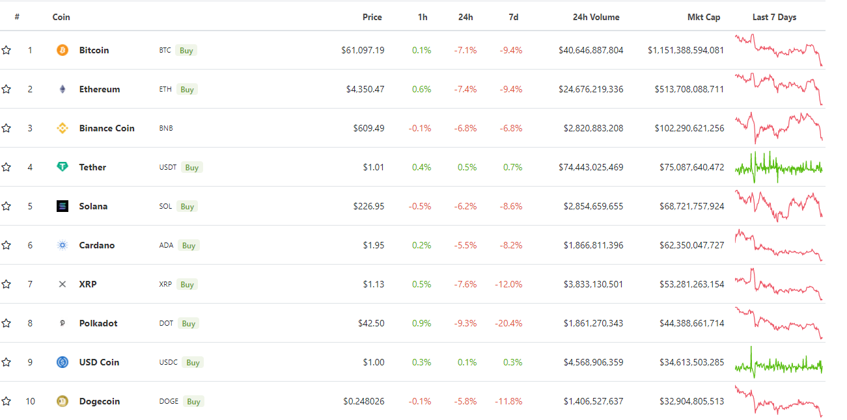This screenshot has height=420, width=847.
Task: Click the BNB ticker symbol
Action: [x=166, y=128]
